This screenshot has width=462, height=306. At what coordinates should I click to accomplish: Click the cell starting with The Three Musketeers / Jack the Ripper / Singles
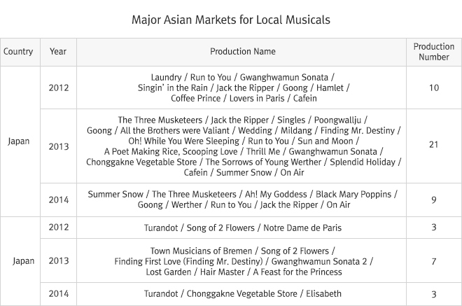[x=242, y=146]
